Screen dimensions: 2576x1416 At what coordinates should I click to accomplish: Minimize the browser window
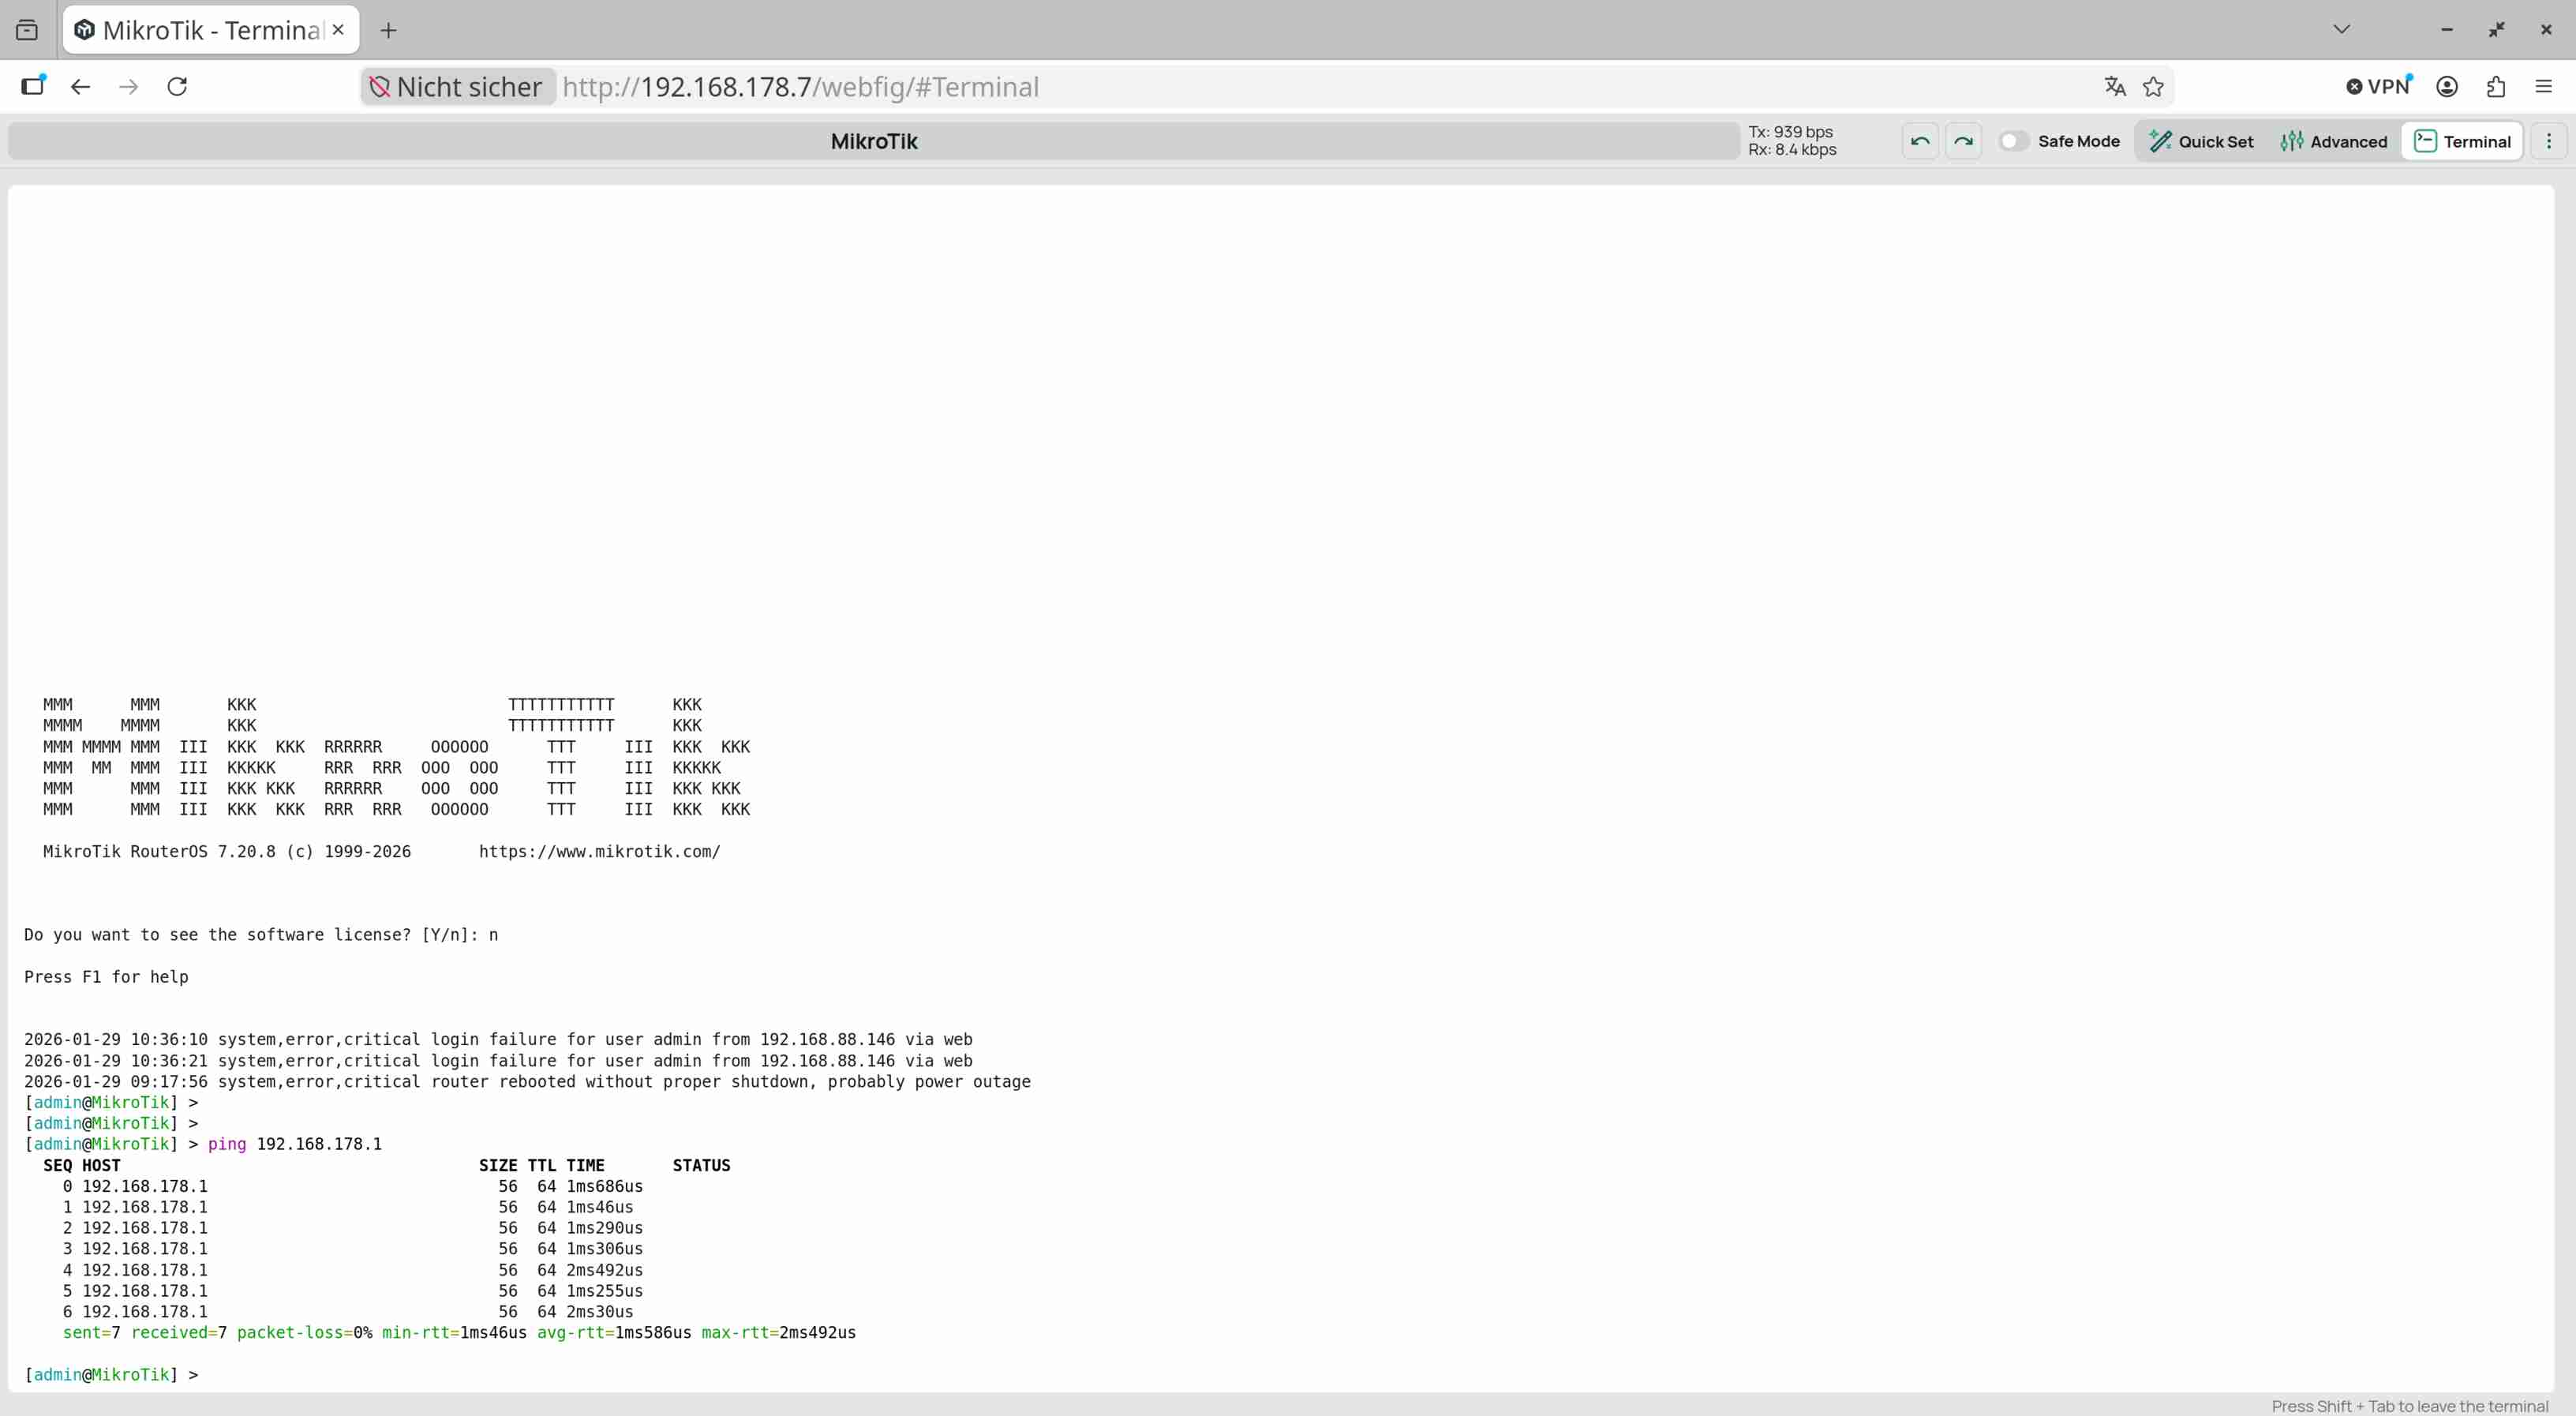pyautogui.click(x=2447, y=30)
